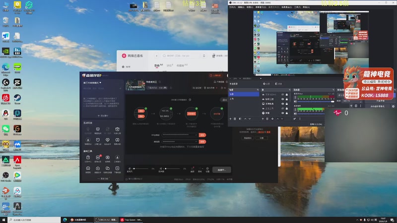Go back in NetEase Cloud Music window
The image size is (397, 223).
point(157,56)
